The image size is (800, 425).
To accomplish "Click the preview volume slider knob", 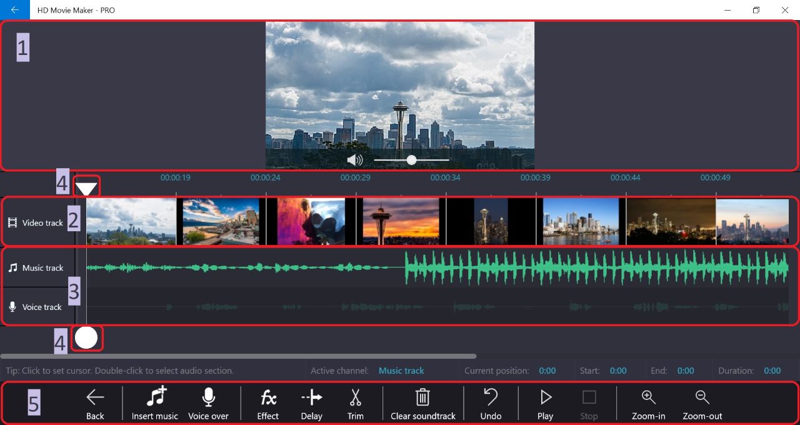I will [x=411, y=160].
